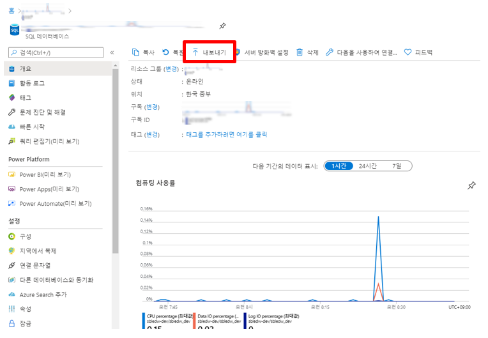Click the Log IO percentage legend entry
This screenshot has height=338, width=488.
click(271, 321)
